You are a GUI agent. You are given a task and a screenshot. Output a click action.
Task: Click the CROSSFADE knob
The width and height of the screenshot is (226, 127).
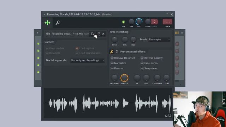coord(157,78)
